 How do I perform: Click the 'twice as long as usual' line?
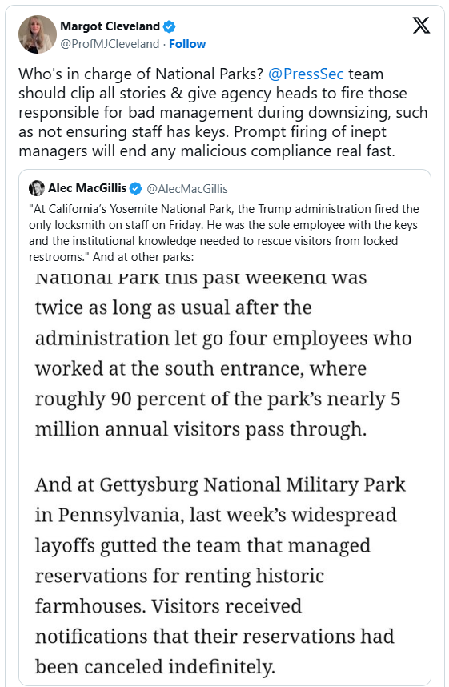click(174, 307)
